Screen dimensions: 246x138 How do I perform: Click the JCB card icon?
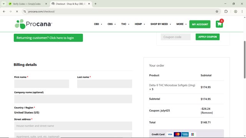[193, 135]
